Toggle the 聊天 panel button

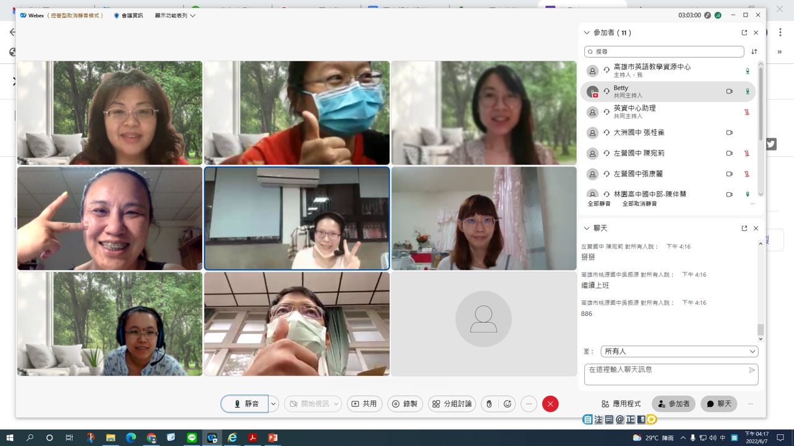pyautogui.click(x=719, y=404)
